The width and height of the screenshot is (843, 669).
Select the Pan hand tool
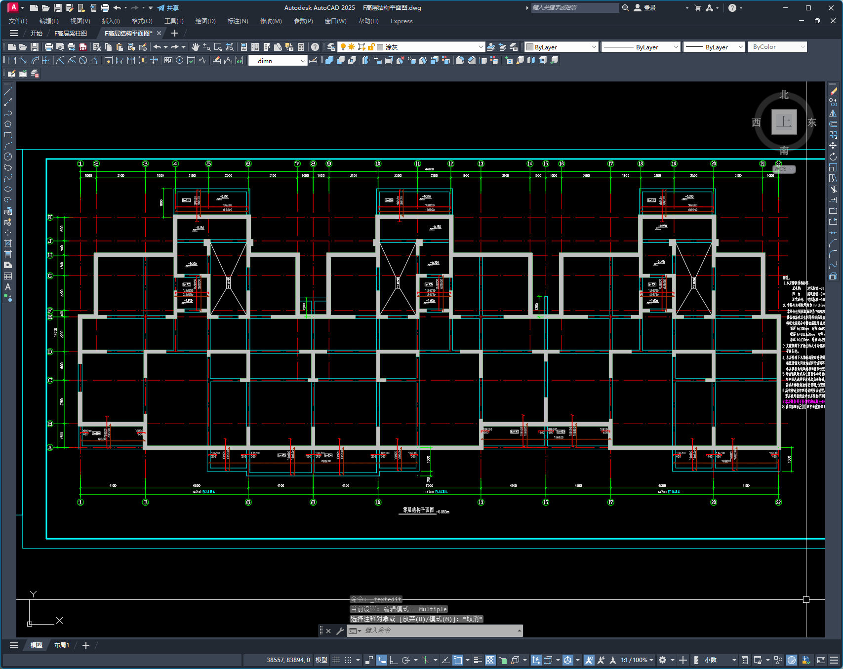tap(196, 47)
